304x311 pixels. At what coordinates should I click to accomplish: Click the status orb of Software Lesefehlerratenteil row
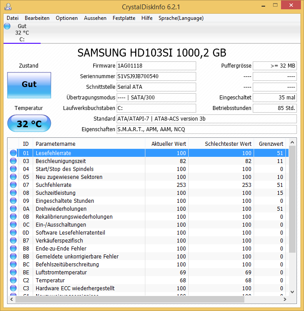13,232
